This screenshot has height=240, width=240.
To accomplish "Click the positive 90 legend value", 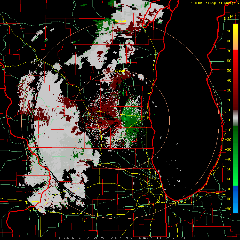I will pyautogui.click(x=229, y=31).
